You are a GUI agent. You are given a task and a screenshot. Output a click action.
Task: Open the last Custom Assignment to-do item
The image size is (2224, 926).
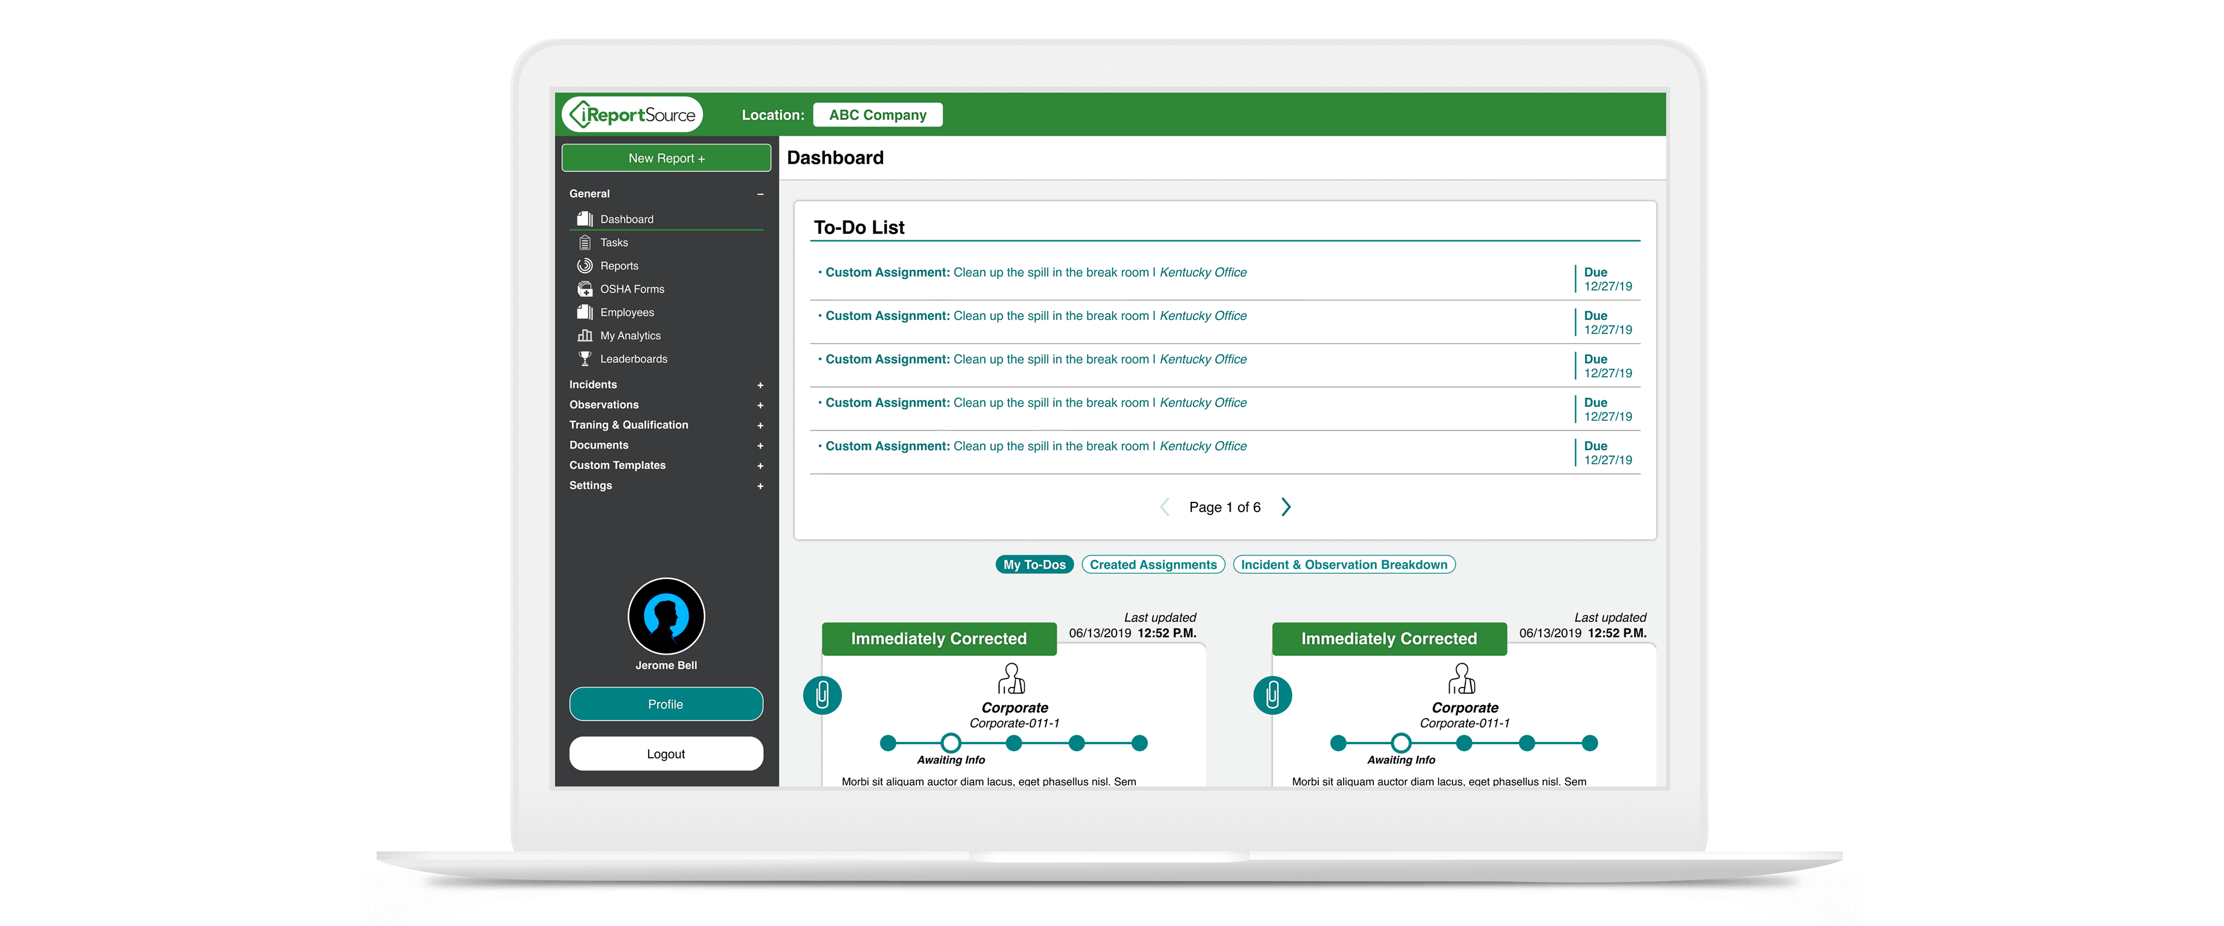click(1225, 453)
